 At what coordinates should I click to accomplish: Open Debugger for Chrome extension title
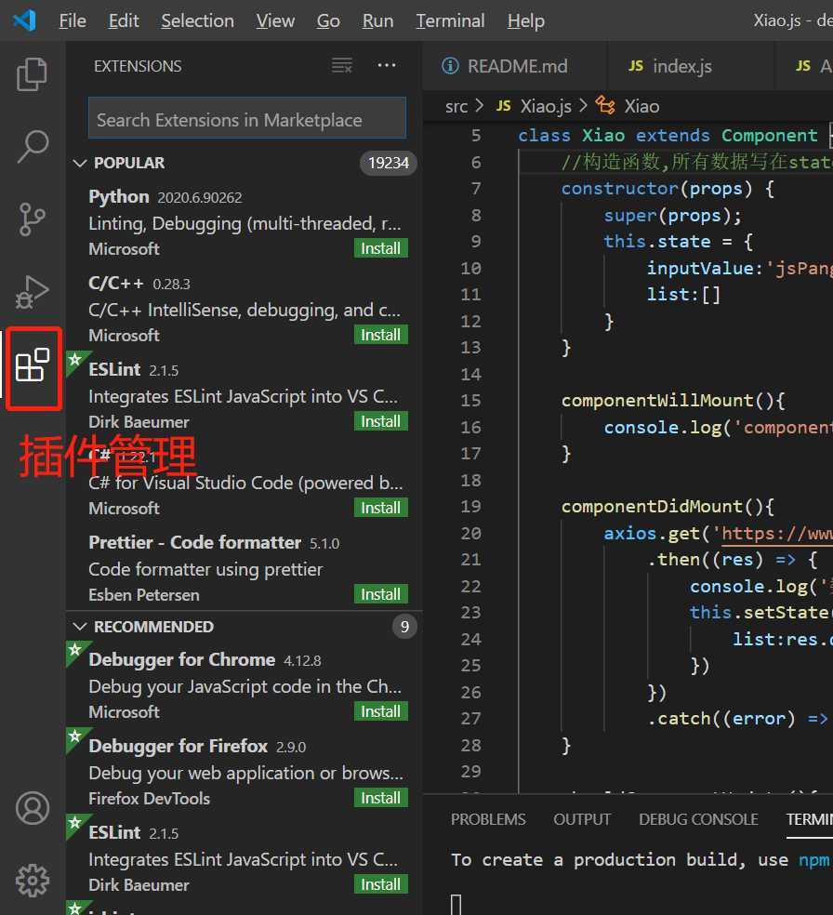tap(182, 659)
